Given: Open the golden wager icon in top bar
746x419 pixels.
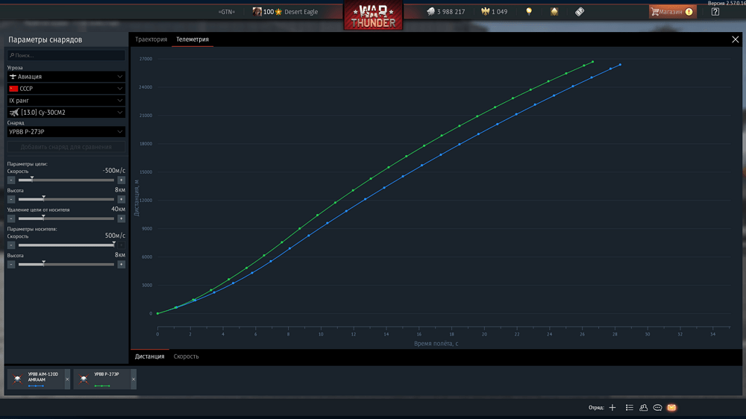Looking at the screenshot, I should click(554, 11).
